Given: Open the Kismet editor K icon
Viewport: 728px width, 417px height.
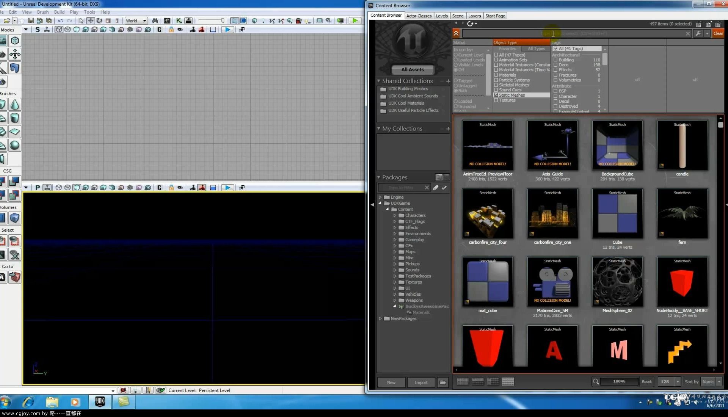Looking at the screenshot, I should pos(179,21).
